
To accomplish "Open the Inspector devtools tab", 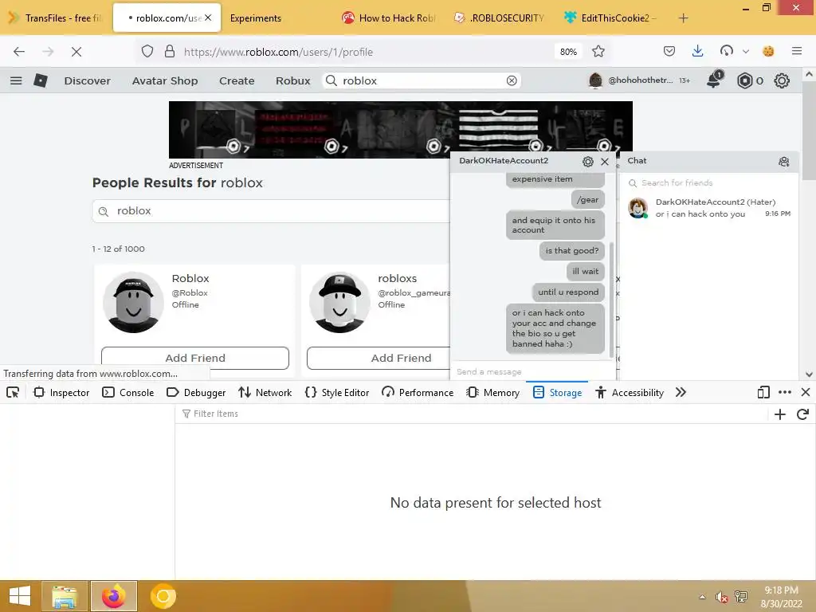I will pyautogui.click(x=61, y=392).
